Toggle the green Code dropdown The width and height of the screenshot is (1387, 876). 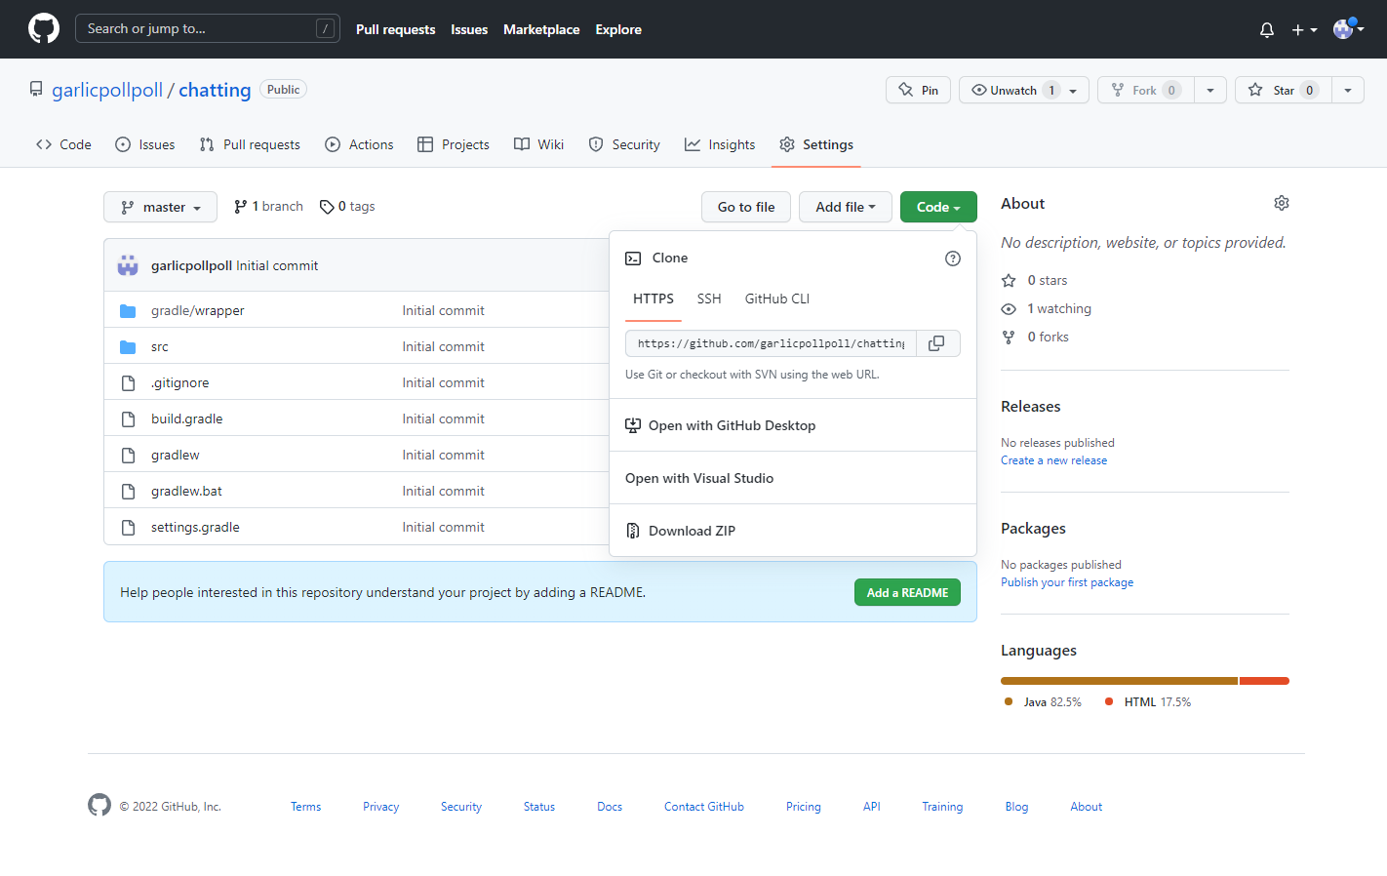click(938, 207)
